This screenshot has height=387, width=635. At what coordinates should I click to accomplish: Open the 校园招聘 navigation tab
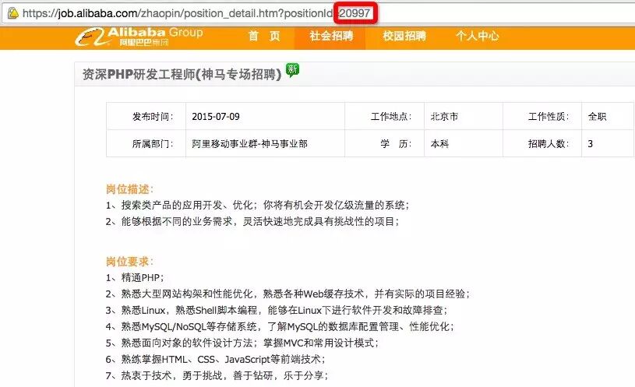coord(404,36)
